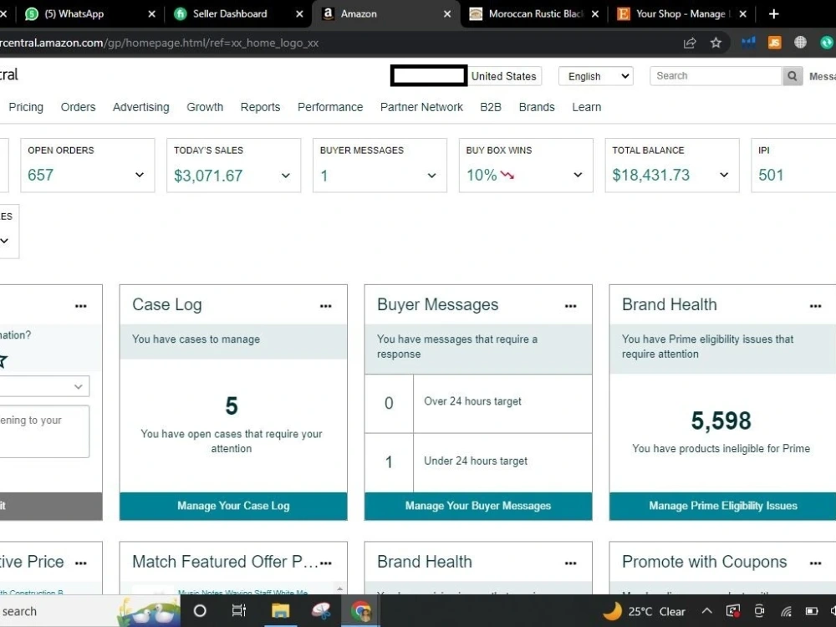Open the Pricing menu

pos(26,107)
